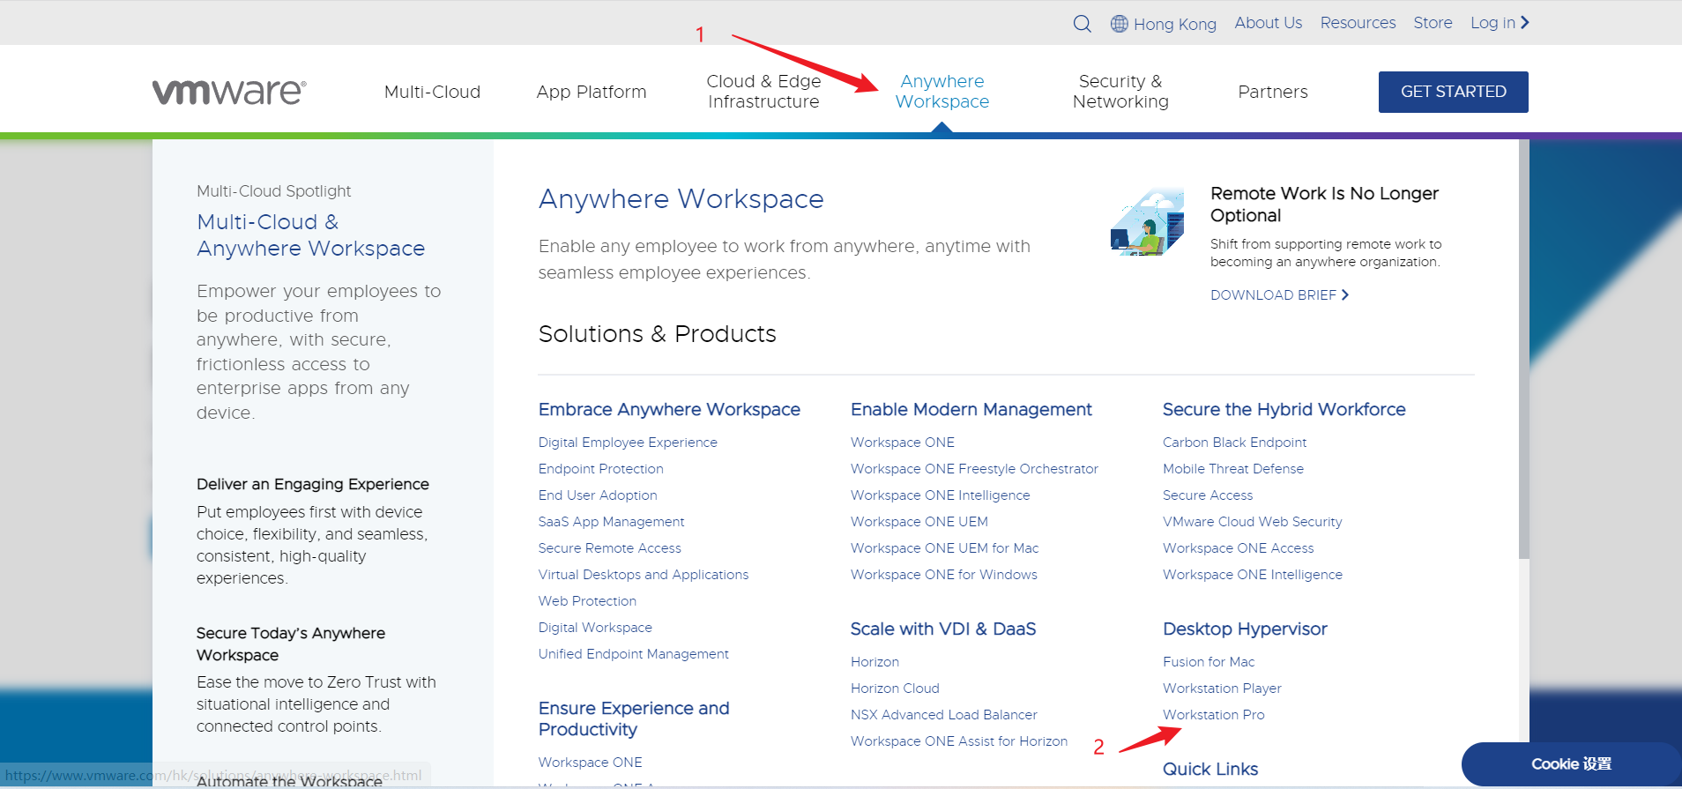Click the search magnifier icon
1682x789 pixels.
pyautogui.click(x=1082, y=24)
